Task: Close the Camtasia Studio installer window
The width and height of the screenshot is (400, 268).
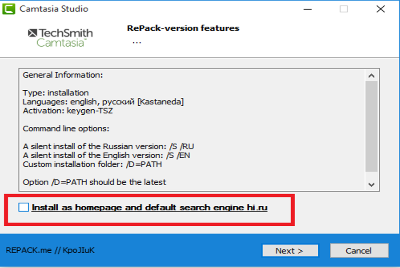Action: pos(380,9)
